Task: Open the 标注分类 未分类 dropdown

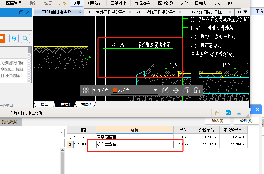Action: 134,90
